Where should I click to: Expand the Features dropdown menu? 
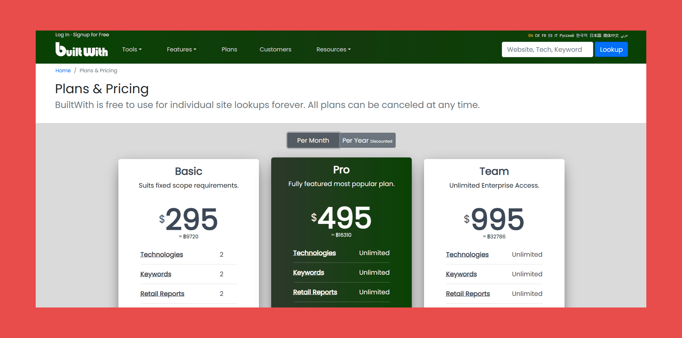coord(181,49)
